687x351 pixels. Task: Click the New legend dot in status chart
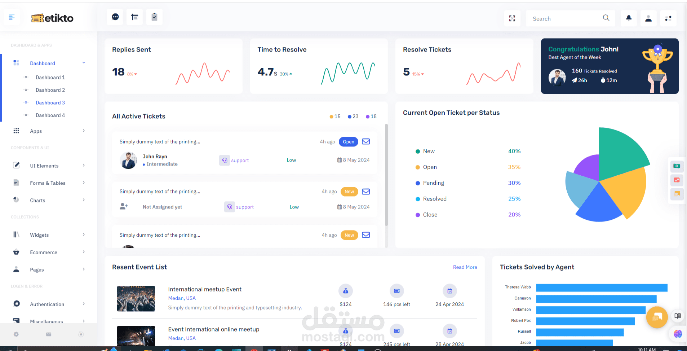coord(417,151)
